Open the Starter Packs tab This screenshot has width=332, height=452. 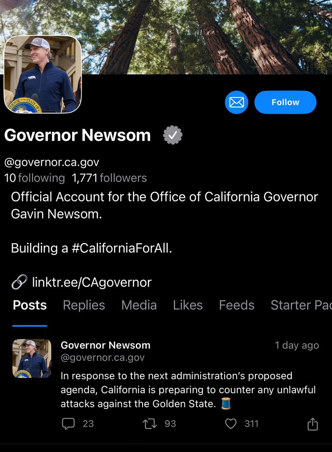pos(301,305)
